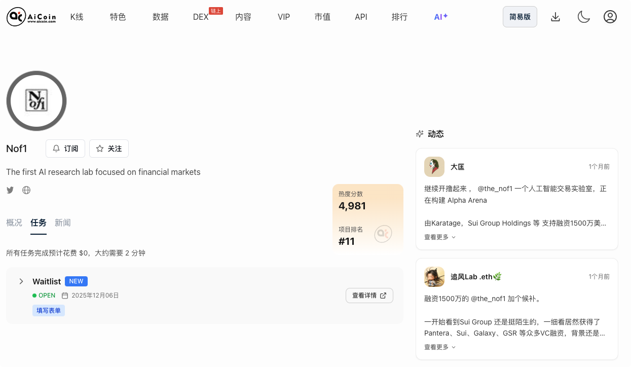Click the 2025年12月06日 date
The height and width of the screenshot is (367, 631).
[x=95, y=296]
